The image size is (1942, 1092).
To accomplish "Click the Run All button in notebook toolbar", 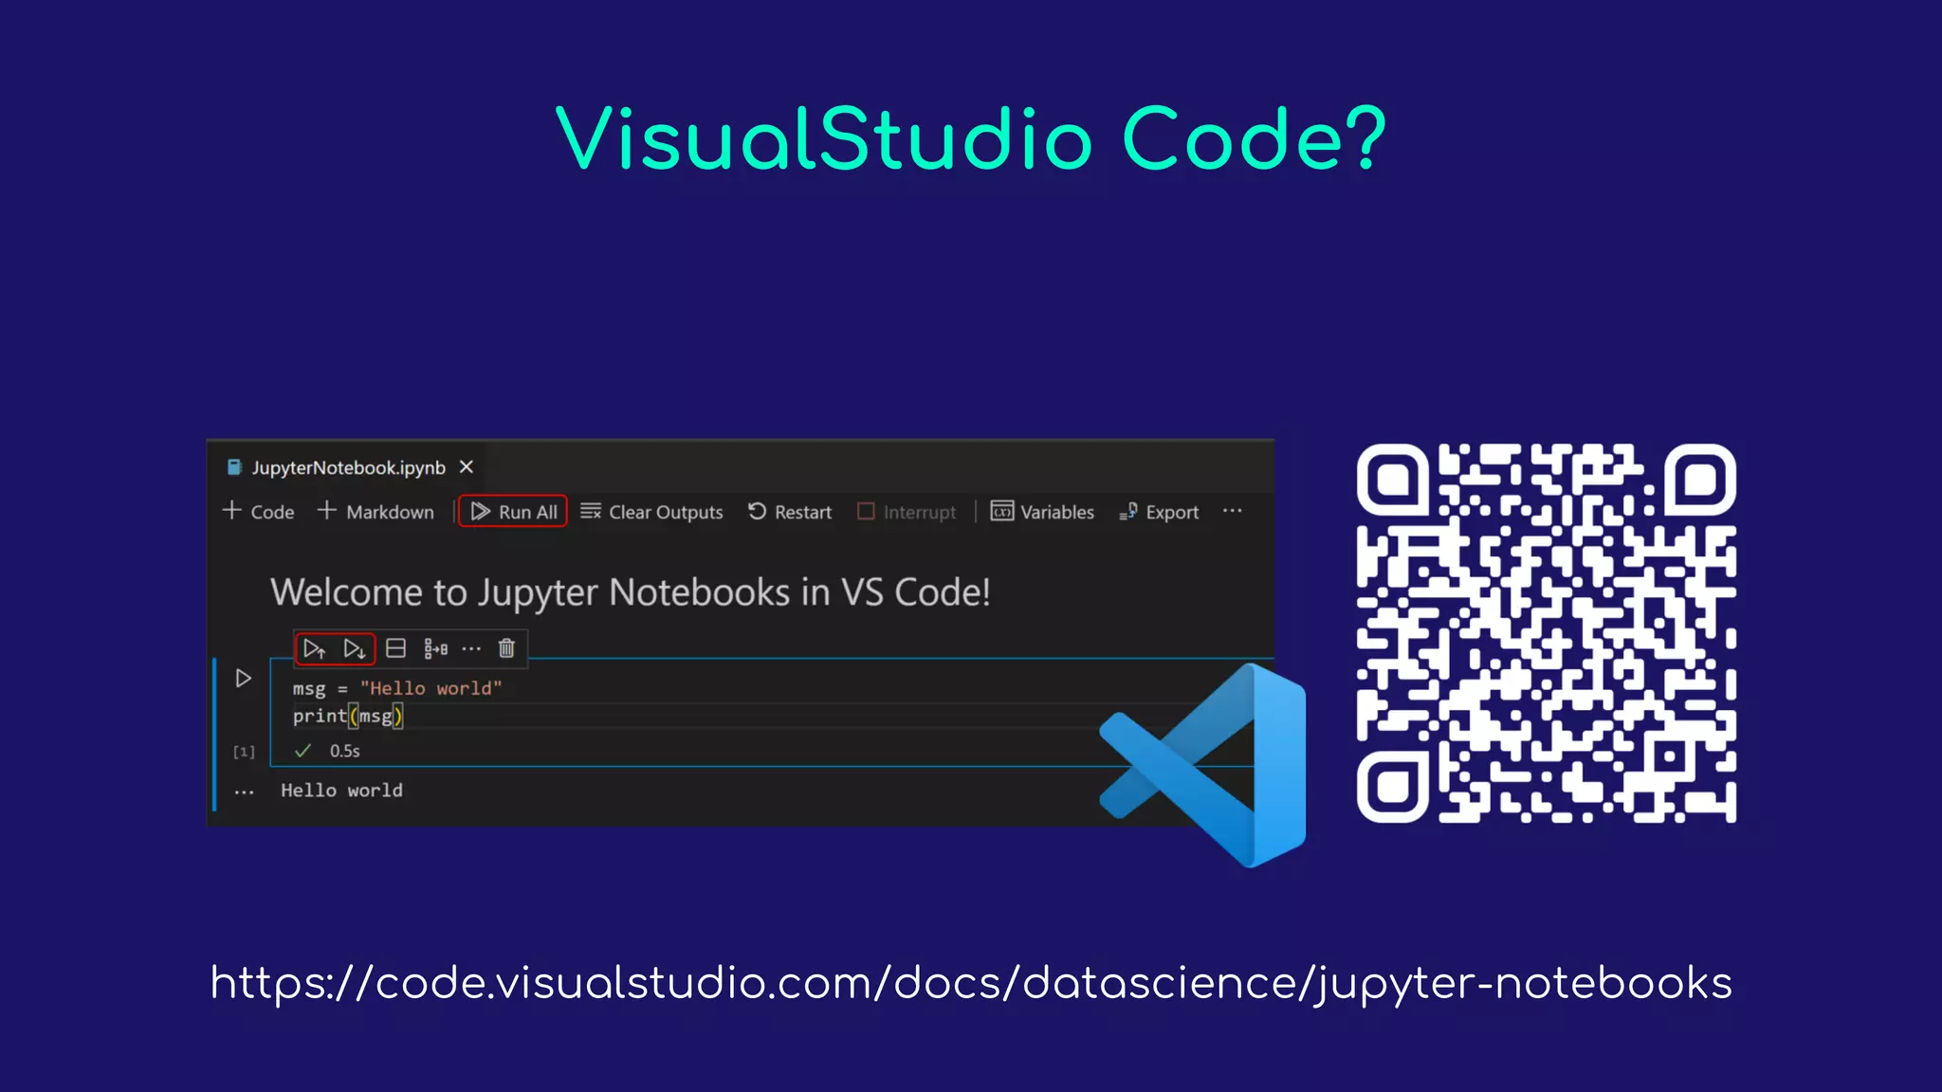I will pyautogui.click(x=513, y=512).
